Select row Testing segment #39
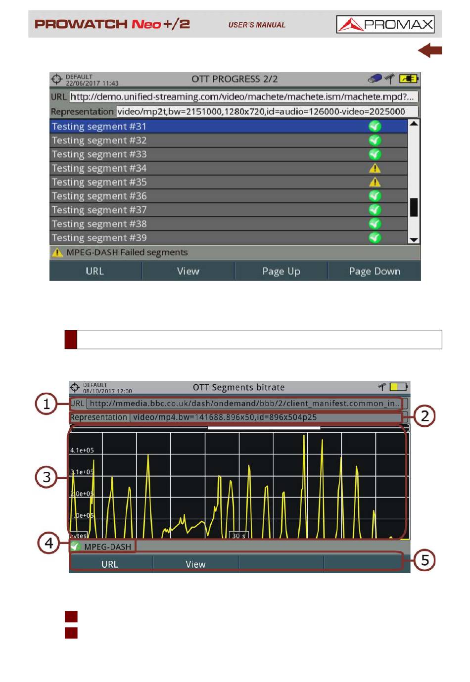 (x=229, y=237)
